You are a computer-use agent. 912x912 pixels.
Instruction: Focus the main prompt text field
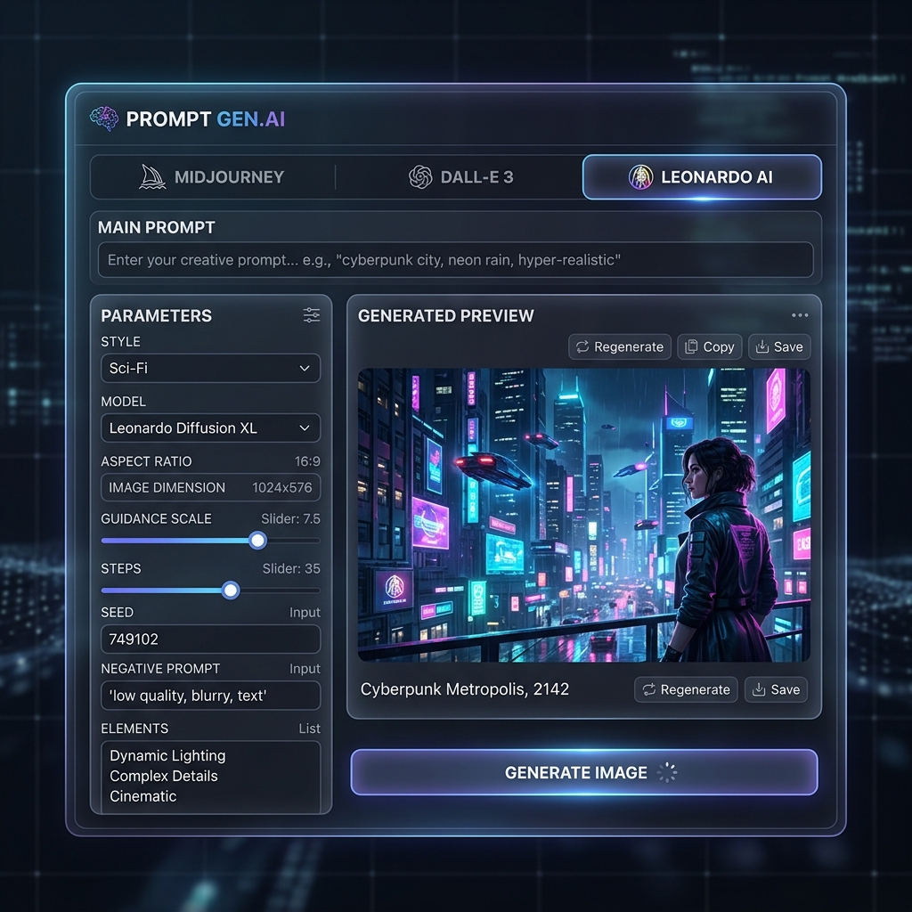click(x=455, y=260)
